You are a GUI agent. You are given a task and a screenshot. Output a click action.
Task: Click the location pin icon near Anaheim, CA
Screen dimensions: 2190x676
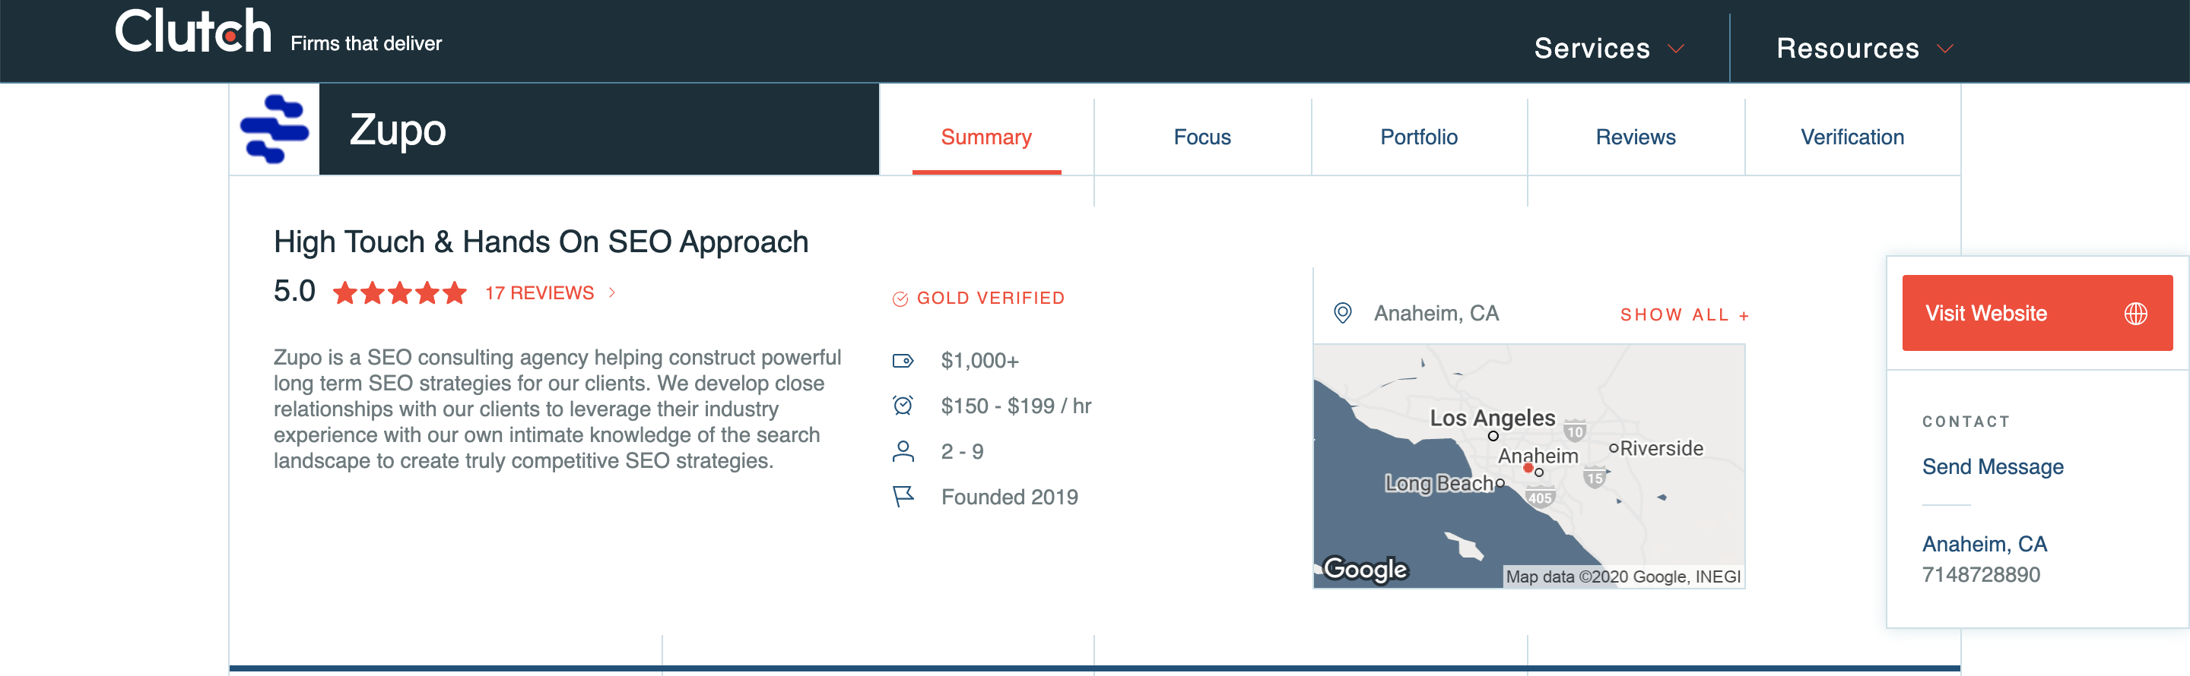[x=1342, y=314]
